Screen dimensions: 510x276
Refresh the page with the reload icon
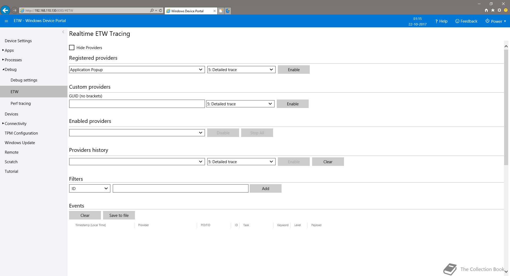tap(160, 10)
